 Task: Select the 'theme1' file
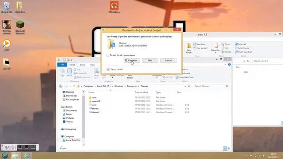(x=94, y=109)
